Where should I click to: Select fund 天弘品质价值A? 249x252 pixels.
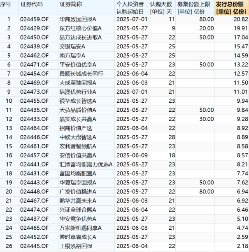point(78,110)
